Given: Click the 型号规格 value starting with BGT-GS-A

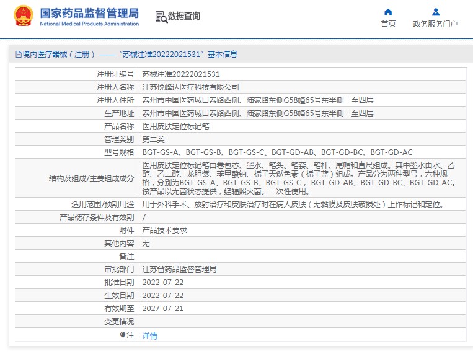Looking at the screenshot, I should pyautogui.click(x=277, y=152).
